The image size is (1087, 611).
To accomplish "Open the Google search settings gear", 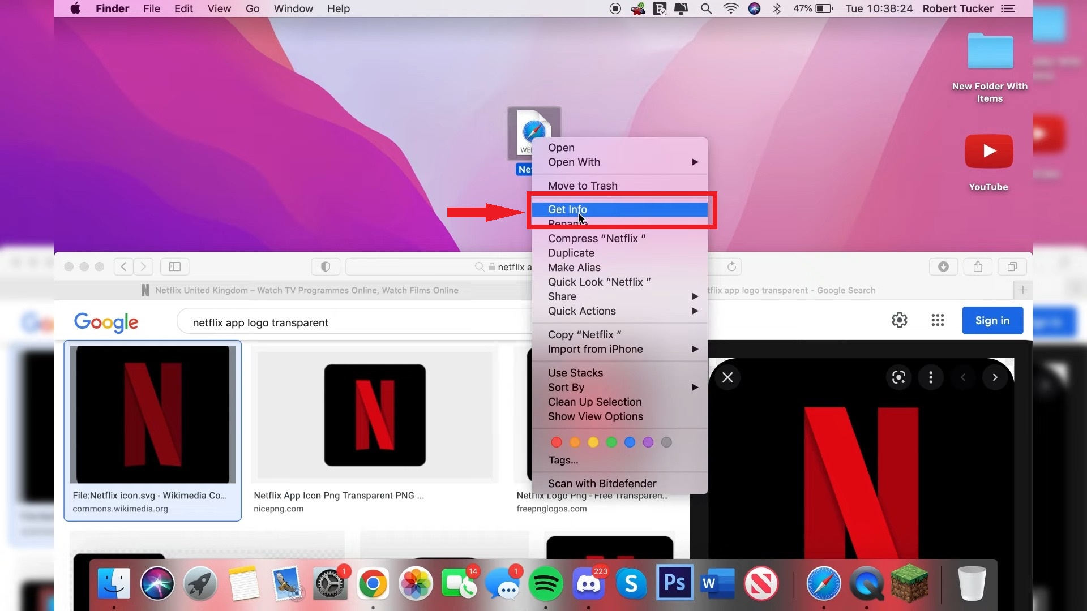I will (x=900, y=320).
